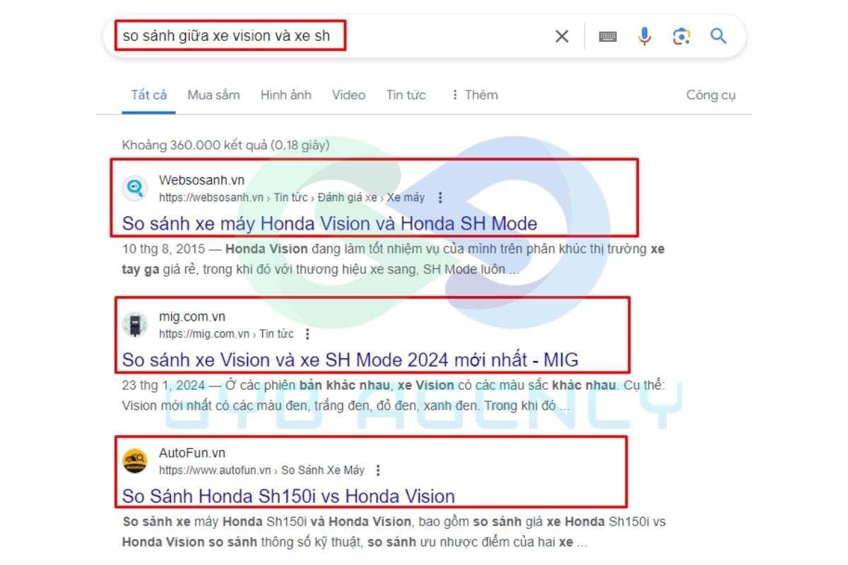Switch to the Hình ảnh tab
This screenshot has height=565, width=848.
285,95
